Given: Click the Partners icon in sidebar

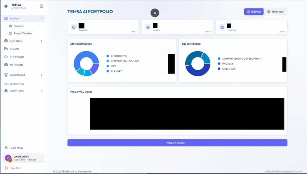Looking at the screenshot, I should 10,26.
